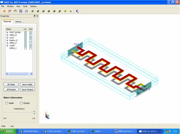Image resolution: width=180 pixels, height=134 pixels.
Task: Click the XYZ axis triad in the viewport
Action: click(x=47, y=115)
